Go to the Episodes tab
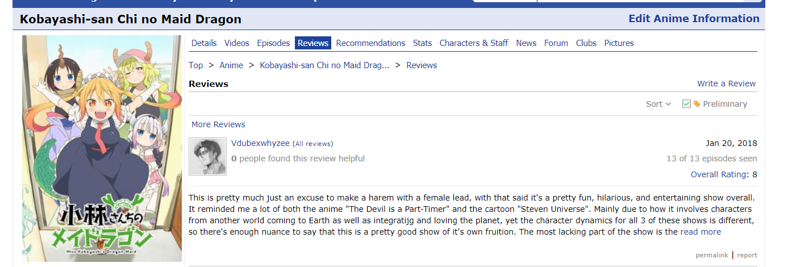796x267 pixels. pyautogui.click(x=273, y=43)
